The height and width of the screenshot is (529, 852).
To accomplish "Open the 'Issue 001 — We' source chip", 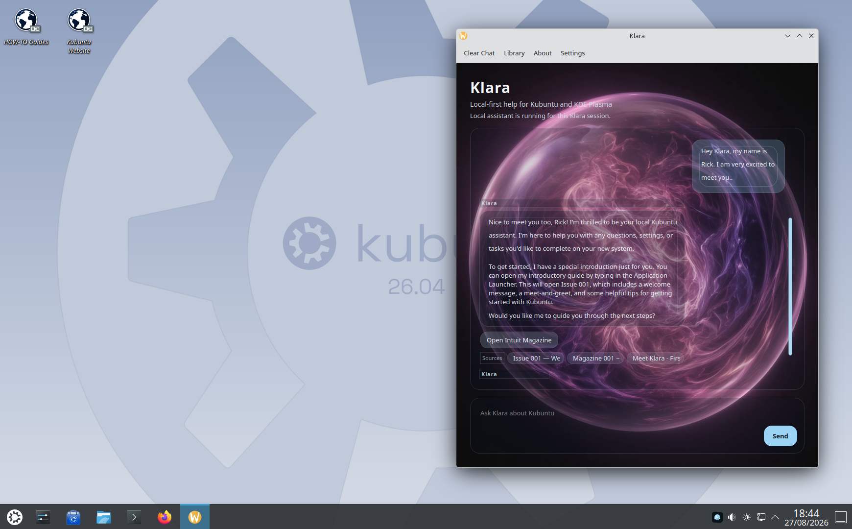I will (536, 358).
